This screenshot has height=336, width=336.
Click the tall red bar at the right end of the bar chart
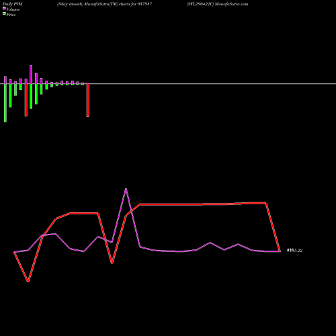(x=88, y=100)
